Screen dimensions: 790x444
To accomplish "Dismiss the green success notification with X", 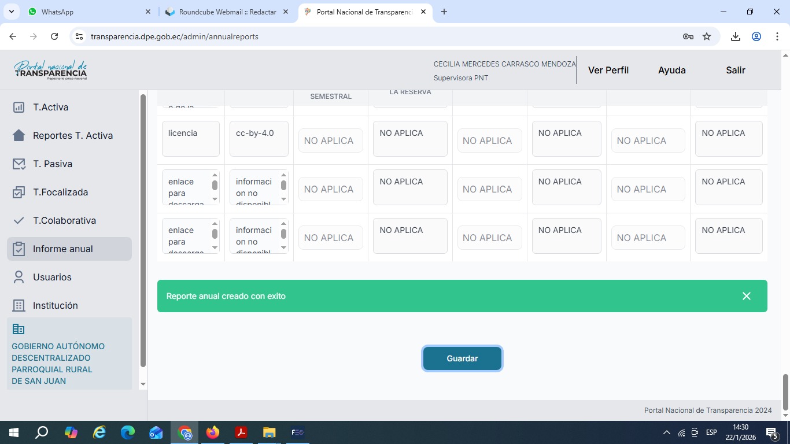I will [746, 296].
